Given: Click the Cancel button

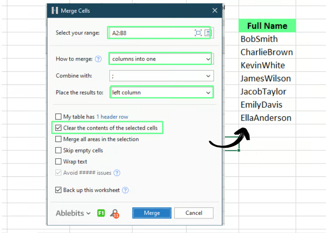Looking at the screenshot, I should pyautogui.click(x=193, y=213).
